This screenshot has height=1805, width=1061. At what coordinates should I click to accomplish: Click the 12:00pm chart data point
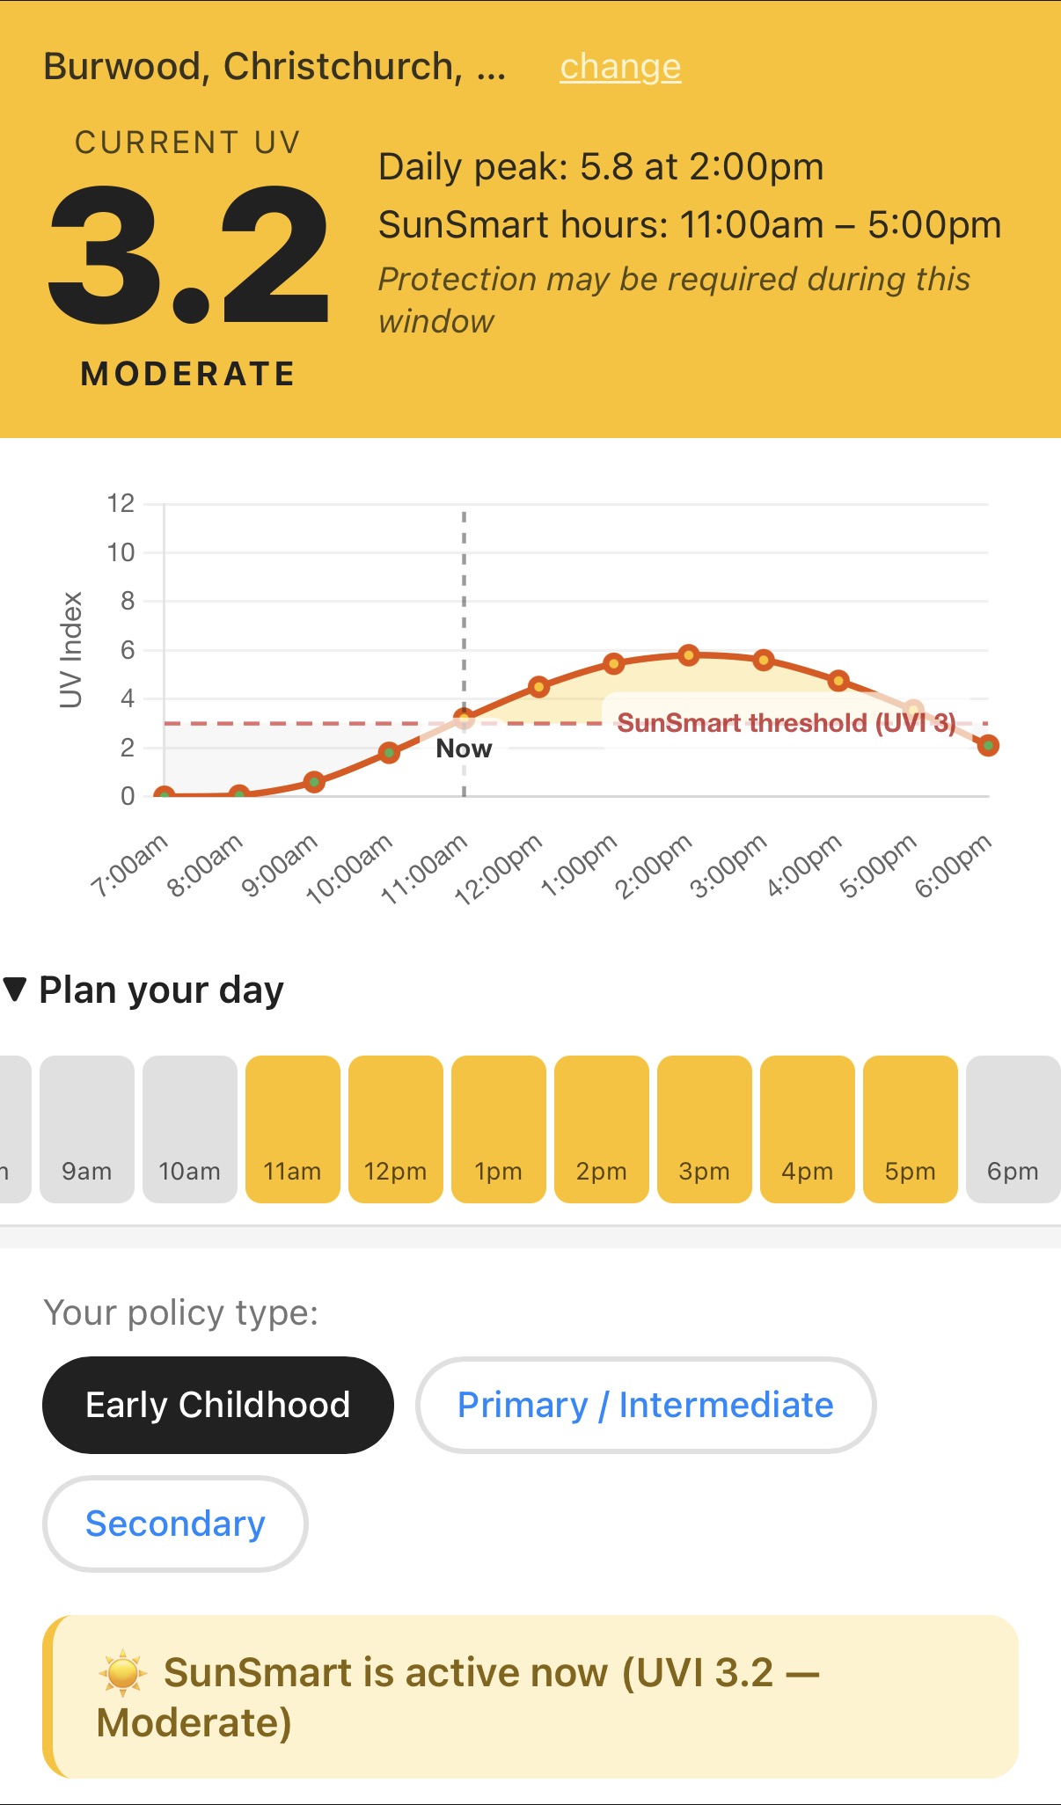pos(539,686)
